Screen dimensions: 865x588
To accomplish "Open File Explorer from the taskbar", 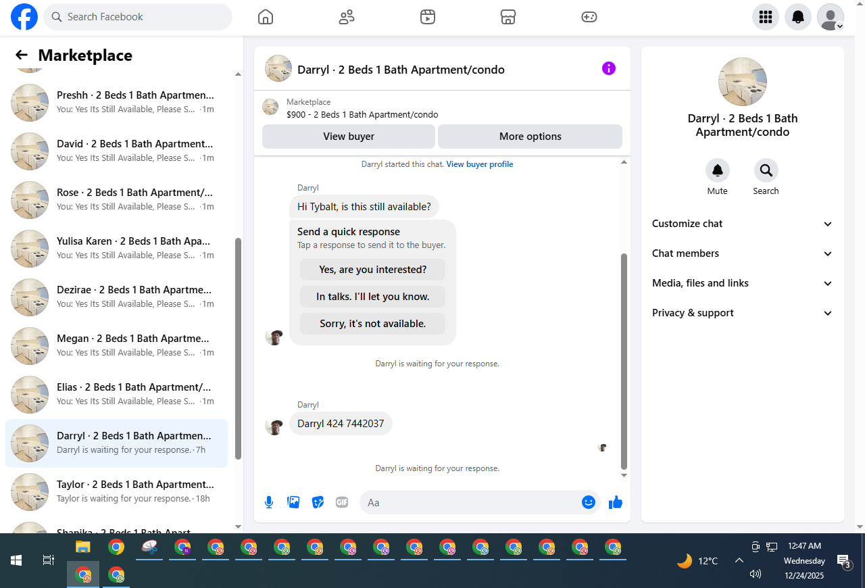I will (82, 547).
